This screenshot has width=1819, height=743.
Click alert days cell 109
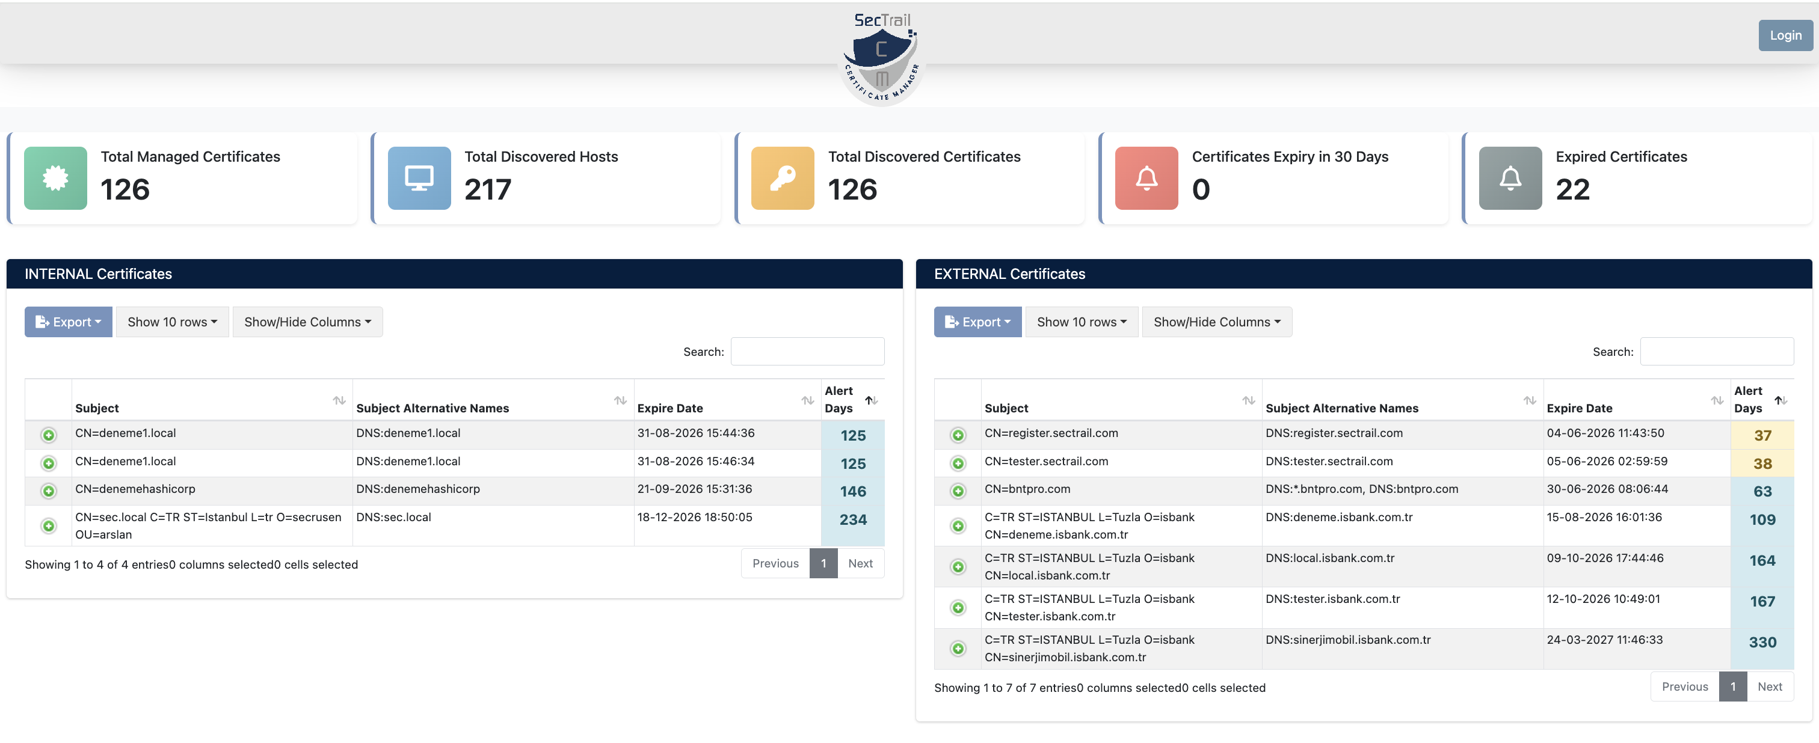click(1762, 525)
